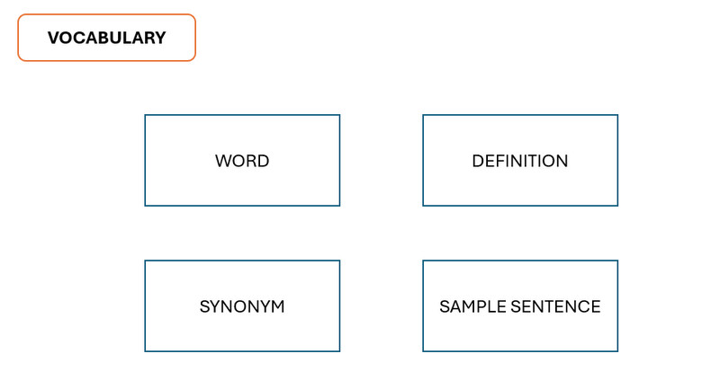
Task: Click the text label reading SYNONYM
Action: (x=242, y=306)
